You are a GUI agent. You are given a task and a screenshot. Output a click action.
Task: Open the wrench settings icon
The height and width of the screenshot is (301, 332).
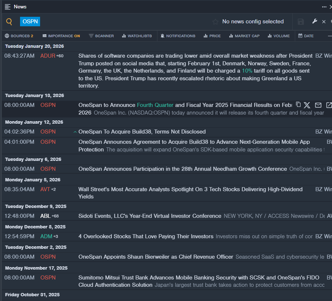(315, 22)
